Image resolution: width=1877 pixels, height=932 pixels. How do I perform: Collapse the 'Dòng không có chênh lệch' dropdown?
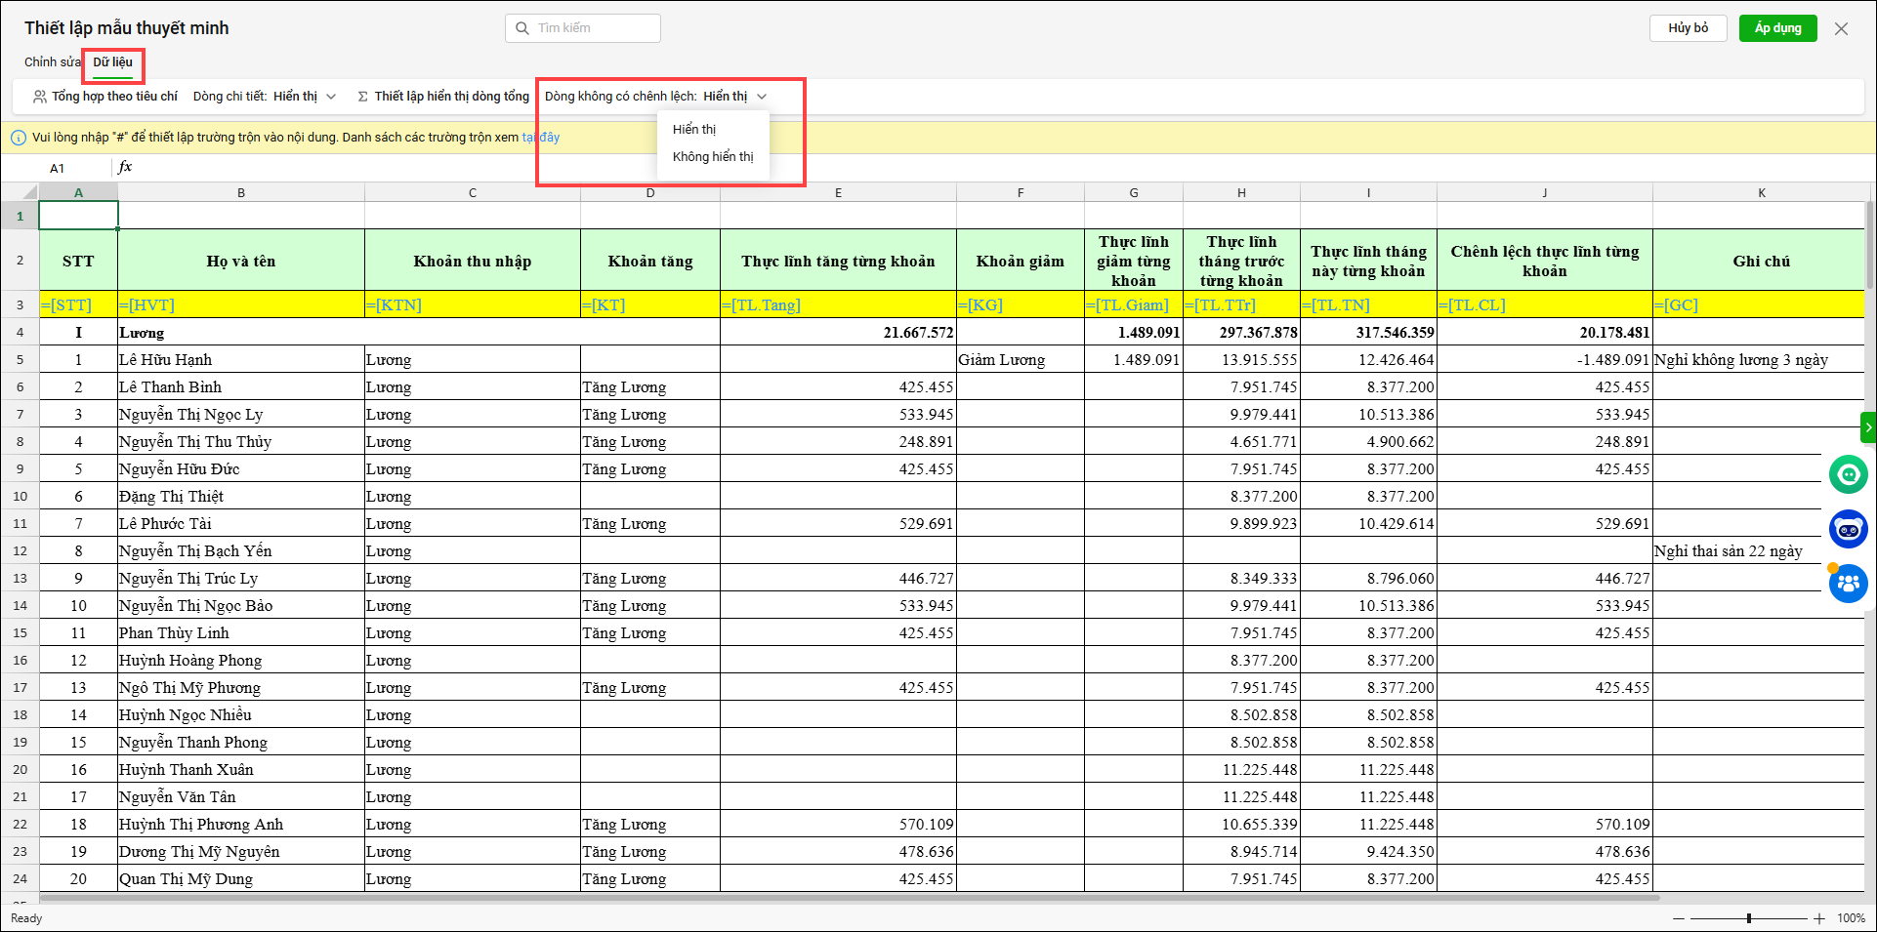[761, 97]
